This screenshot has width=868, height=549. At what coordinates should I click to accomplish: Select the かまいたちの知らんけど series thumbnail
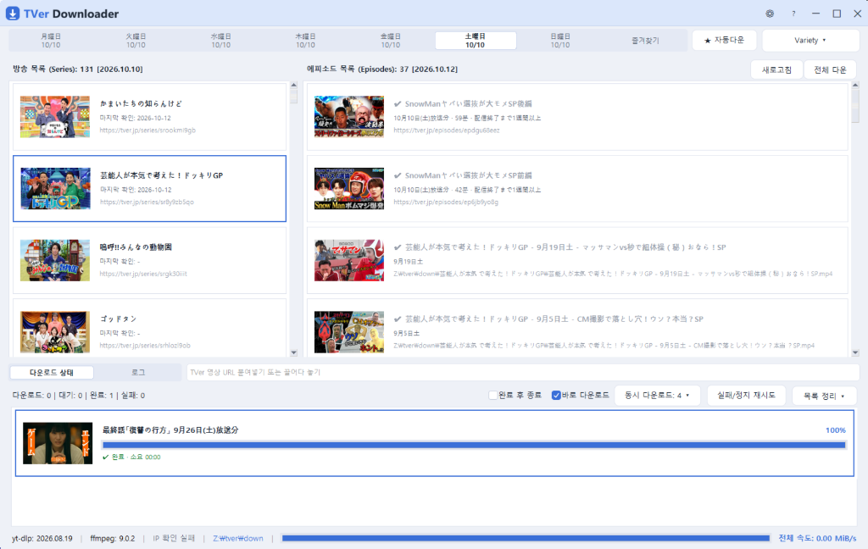tap(55, 117)
